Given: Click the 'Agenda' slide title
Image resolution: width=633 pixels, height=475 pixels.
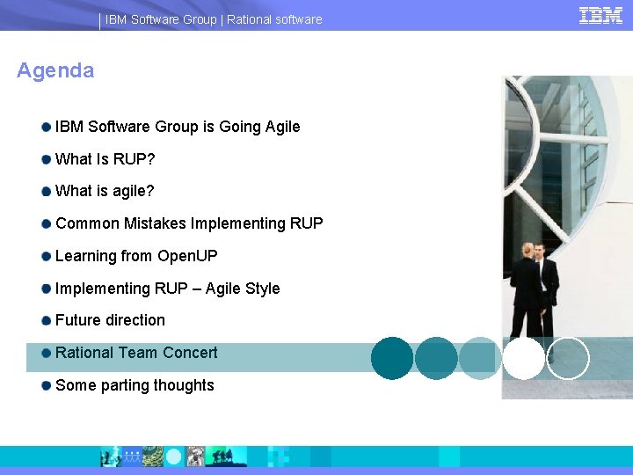Looking at the screenshot, I should (x=55, y=70).
